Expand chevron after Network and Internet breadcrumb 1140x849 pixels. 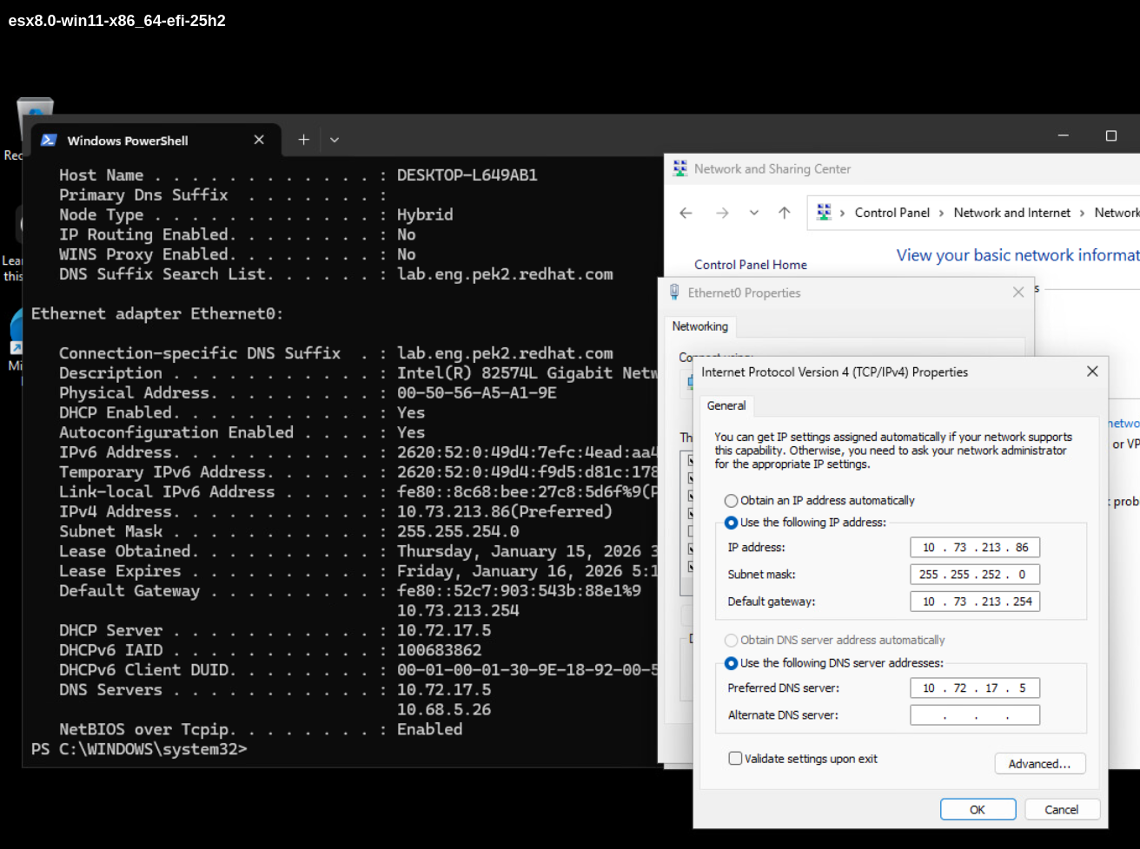[1082, 213]
